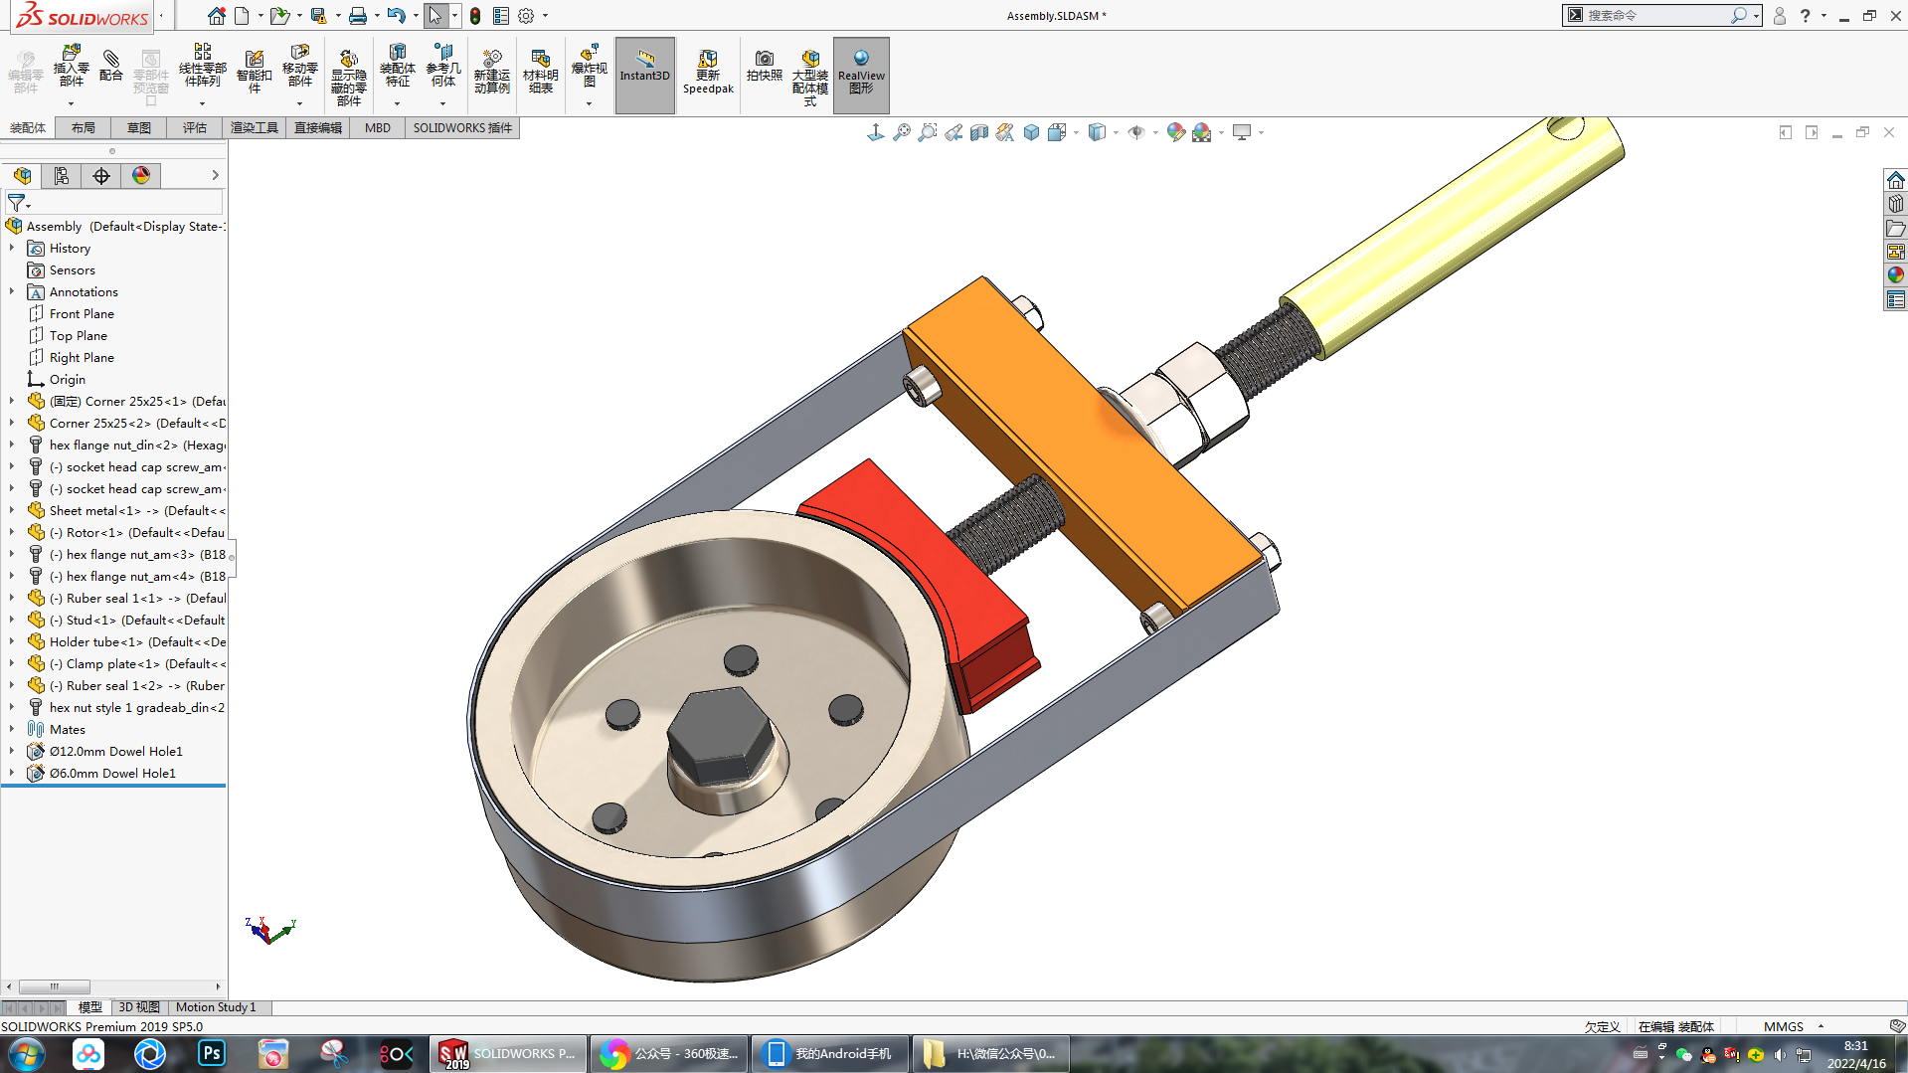Select the Origin tree item

click(67, 379)
